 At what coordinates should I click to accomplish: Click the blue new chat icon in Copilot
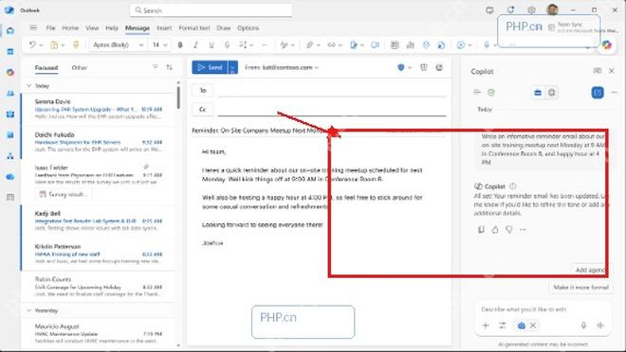[x=598, y=93]
